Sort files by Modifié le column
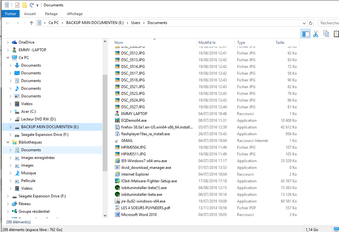This screenshot has height=232, width=339. (x=207, y=42)
